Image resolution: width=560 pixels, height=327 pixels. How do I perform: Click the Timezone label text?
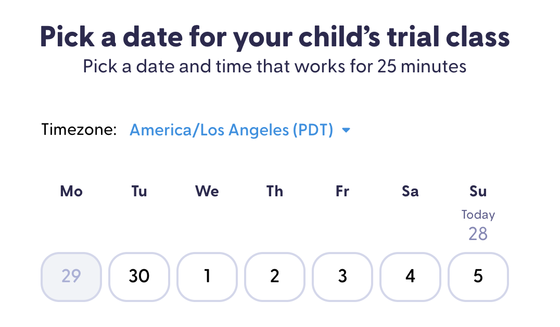[79, 130]
